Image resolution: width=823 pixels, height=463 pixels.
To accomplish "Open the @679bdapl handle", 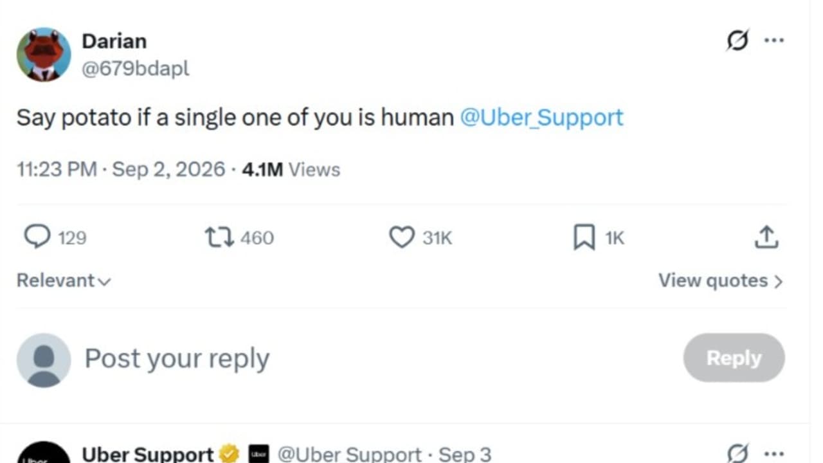I will pos(136,68).
